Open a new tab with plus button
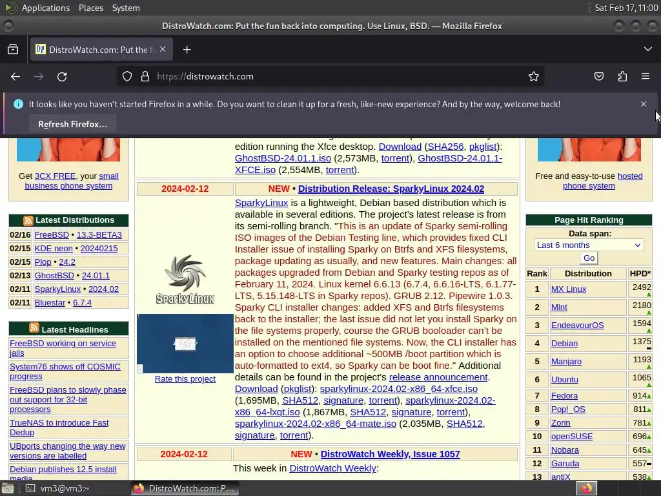 point(187,50)
